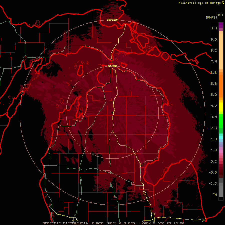225x225 pixels.
Task: Click the 3.4 scale value
Action: tap(214, 117)
